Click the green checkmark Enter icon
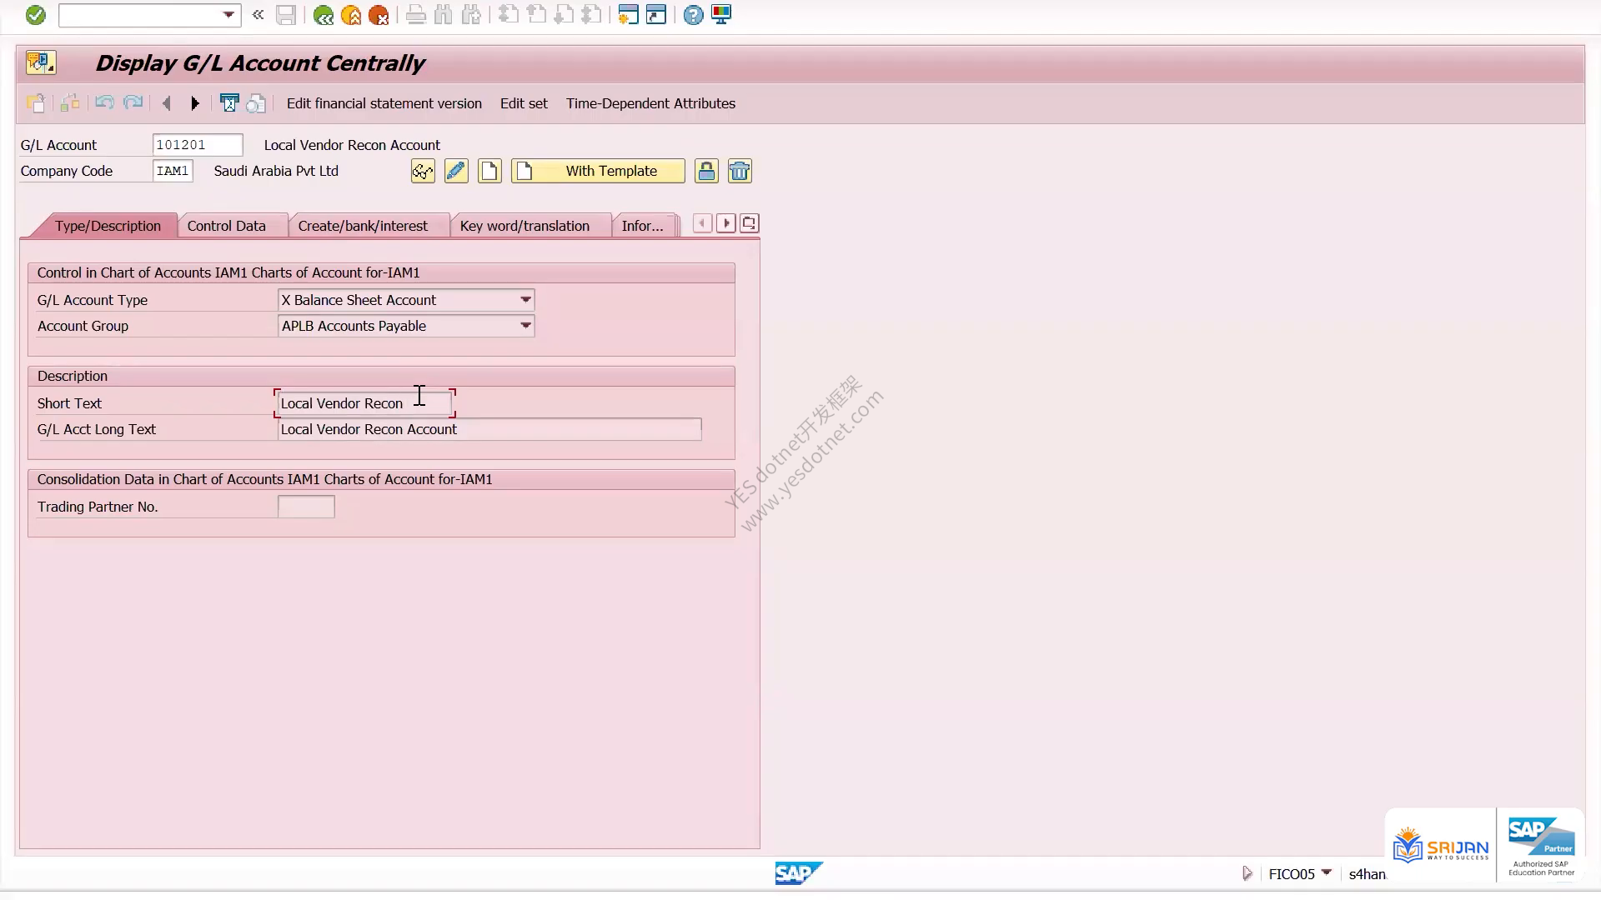 point(35,15)
